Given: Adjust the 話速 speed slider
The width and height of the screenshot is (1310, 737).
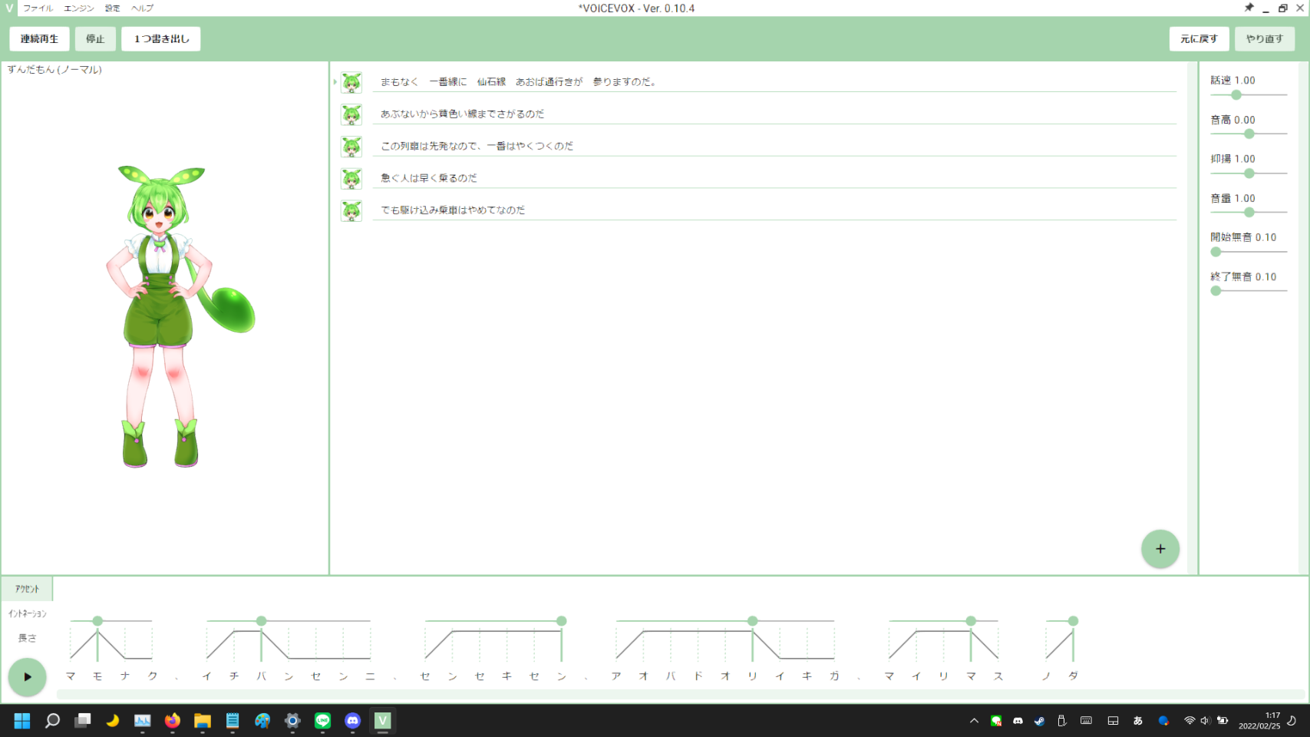Looking at the screenshot, I should click(1236, 95).
